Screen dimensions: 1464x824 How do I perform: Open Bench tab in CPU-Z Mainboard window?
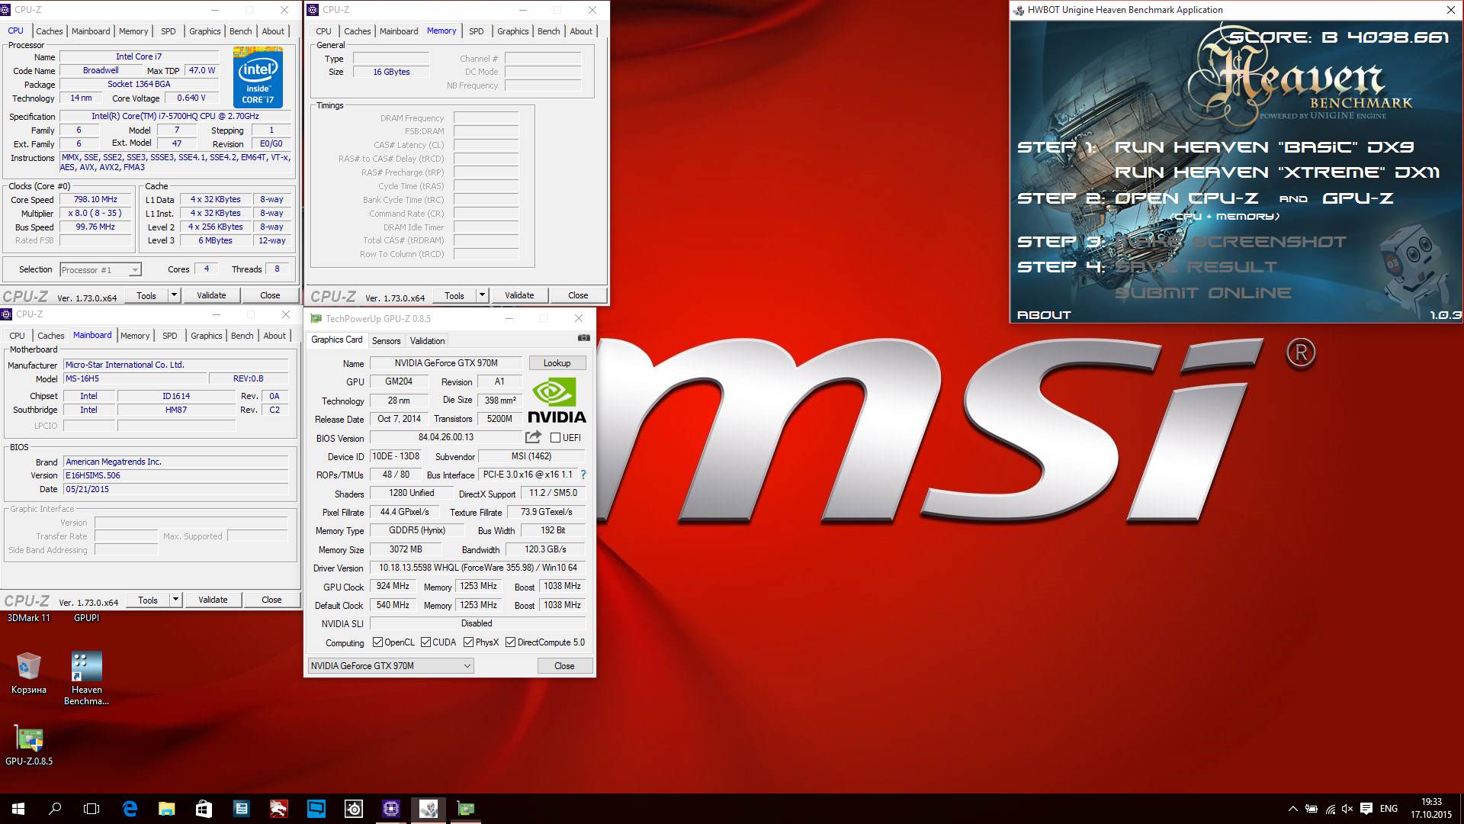(242, 336)
